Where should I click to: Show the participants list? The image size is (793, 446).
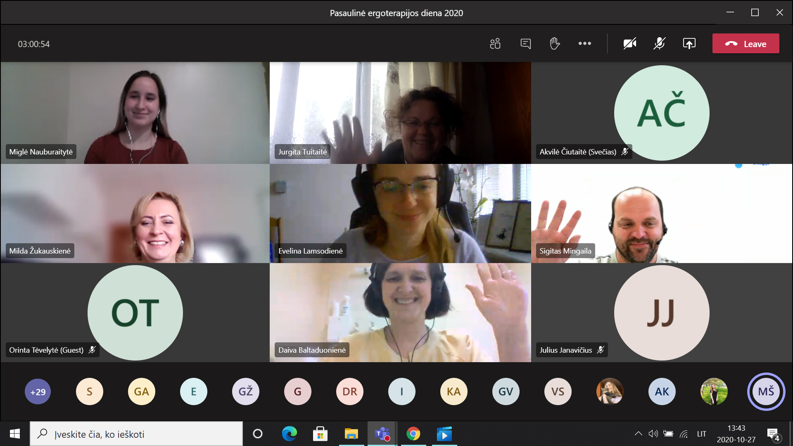(495, 43)
